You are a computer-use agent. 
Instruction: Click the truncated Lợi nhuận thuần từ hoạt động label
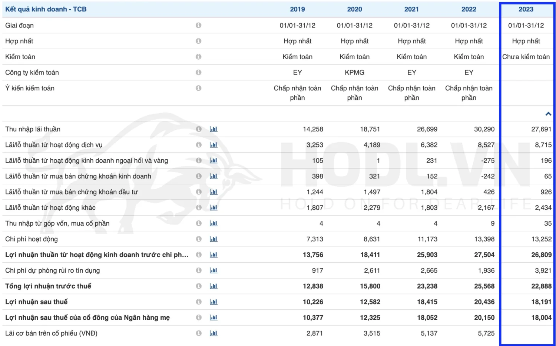[x=97, y=255]
